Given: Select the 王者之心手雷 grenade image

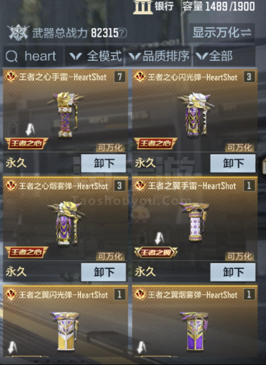Looking at the screenshot, I should point(66,114).
